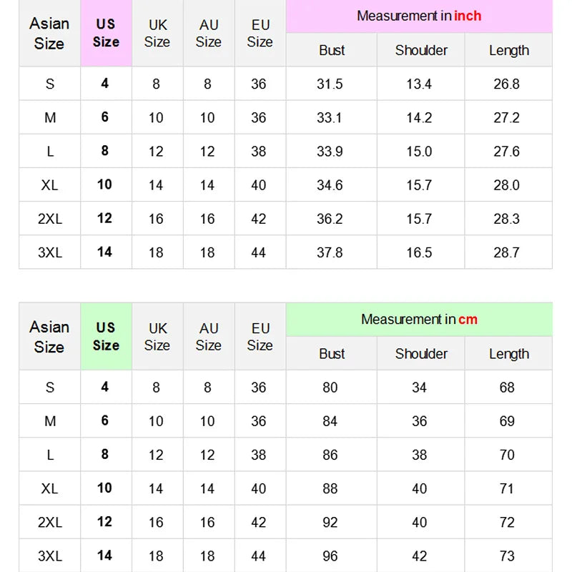Click bold US size 12 in cm table
Screen dimensions: 572x572
104,522
